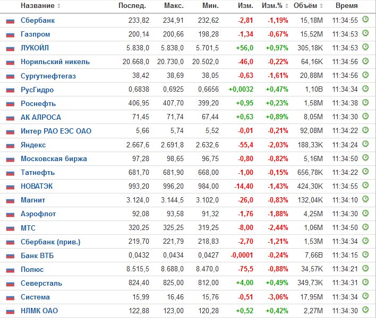This screenshot has height=318, width=376.
Task: Sort table by Название column arrows
Action: click(x=59, y=6)
